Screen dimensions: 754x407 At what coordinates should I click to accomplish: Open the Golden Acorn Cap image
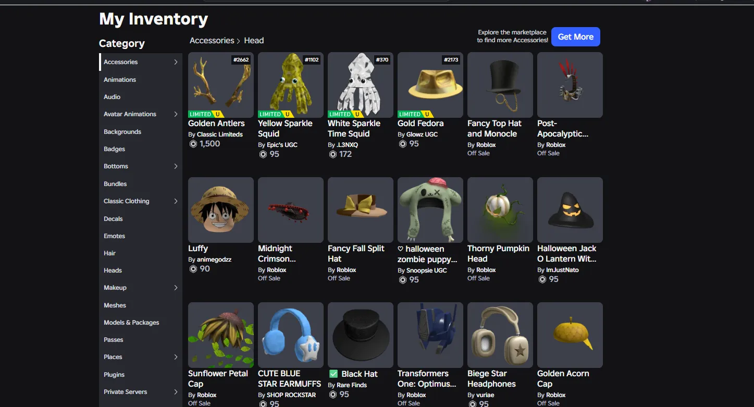(570, 335)
